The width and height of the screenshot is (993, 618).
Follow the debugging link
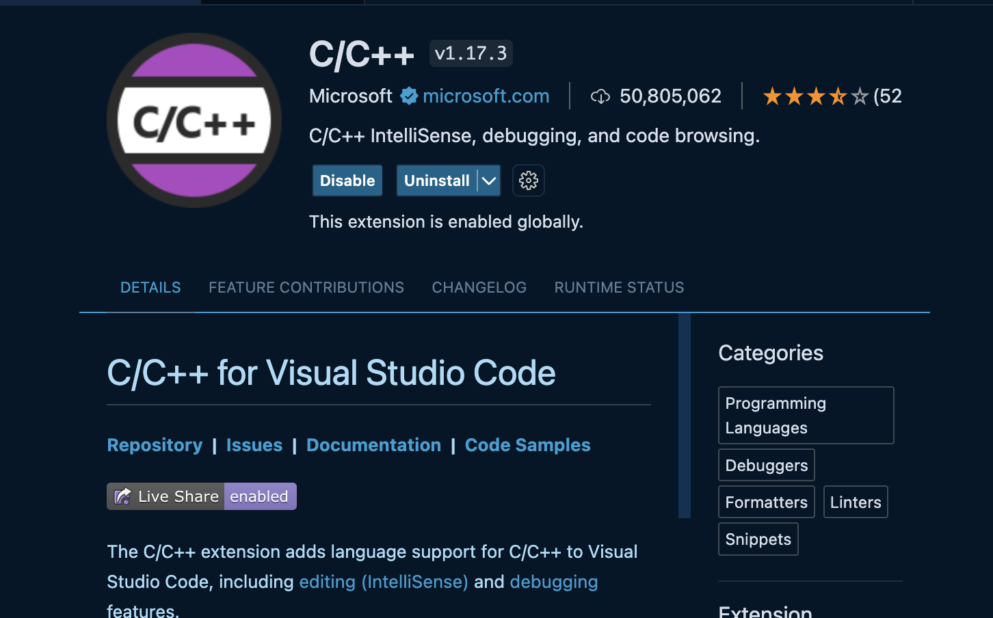[554, 582]
